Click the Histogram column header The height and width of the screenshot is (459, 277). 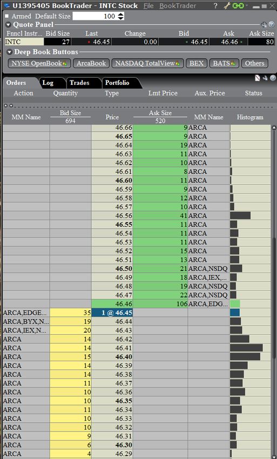[250, 117]
